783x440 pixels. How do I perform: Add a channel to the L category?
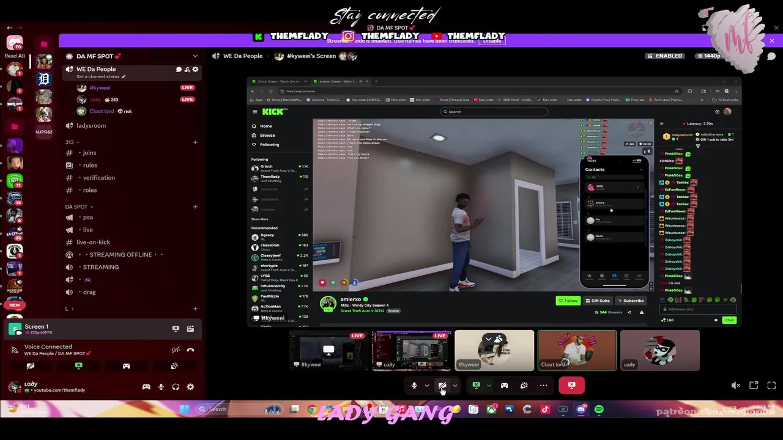point(195,309)
